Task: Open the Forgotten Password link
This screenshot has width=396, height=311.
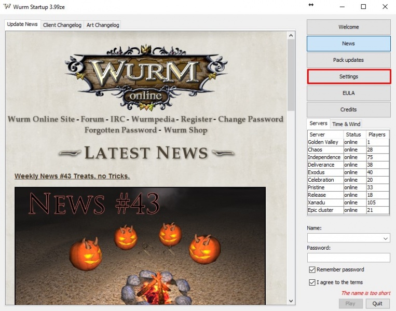Action: [121, 130]
